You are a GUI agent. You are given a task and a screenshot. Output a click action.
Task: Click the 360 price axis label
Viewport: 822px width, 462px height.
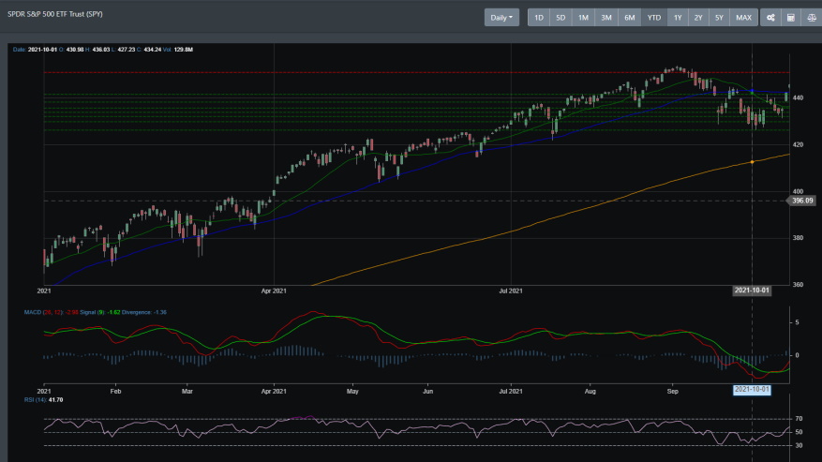click(798, 285)
